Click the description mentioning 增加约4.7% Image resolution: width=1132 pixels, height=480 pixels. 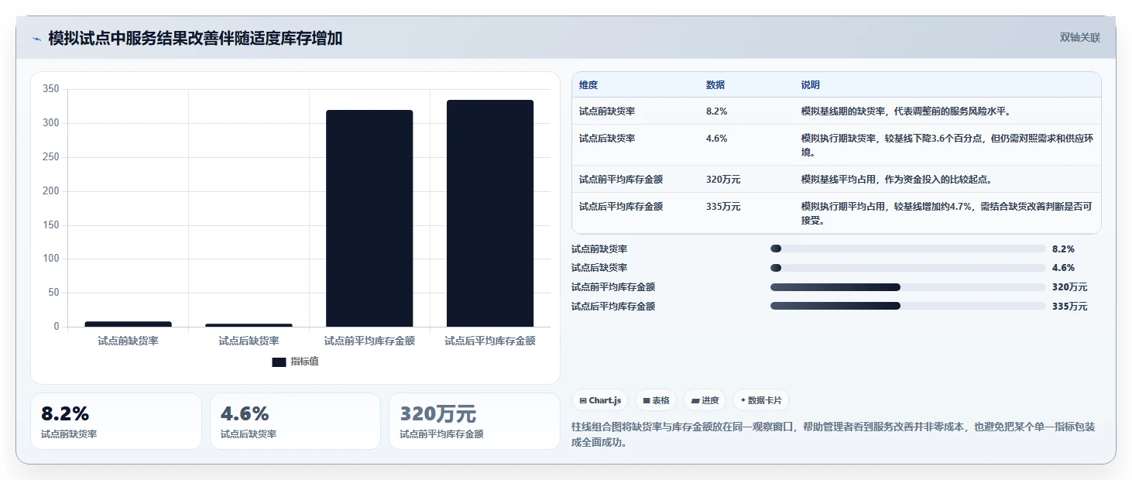[x=947, y=214]
